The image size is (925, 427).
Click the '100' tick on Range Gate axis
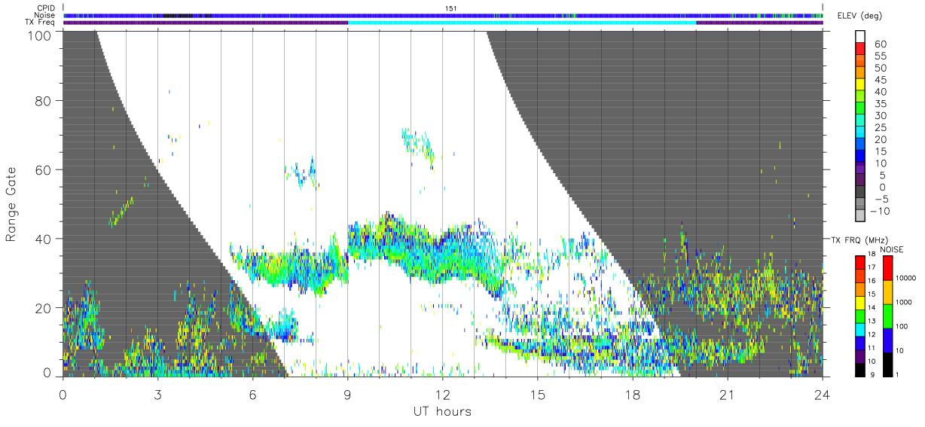pos(38,35)
